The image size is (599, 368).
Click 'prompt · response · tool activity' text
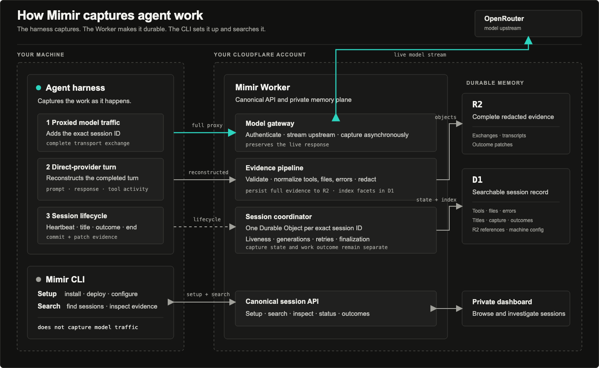click(97, 189)
